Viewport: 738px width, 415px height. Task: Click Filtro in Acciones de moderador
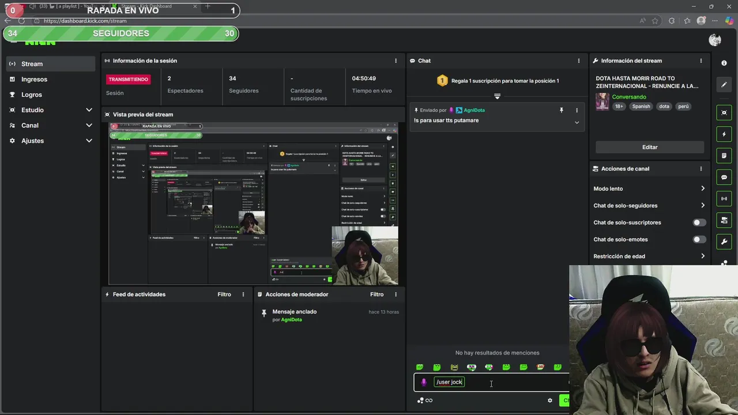click(x=376, y=295)
